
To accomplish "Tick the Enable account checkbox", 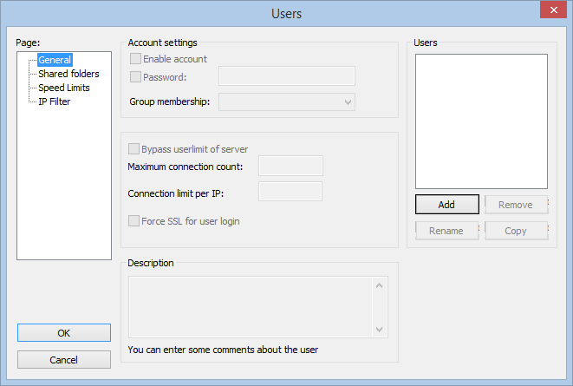I will point(135,59).
